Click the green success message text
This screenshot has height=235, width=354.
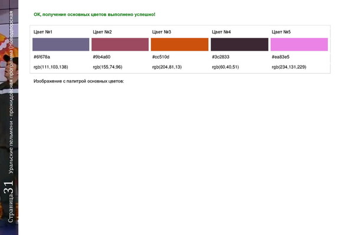pyautogui.click(x=94, y=14)
